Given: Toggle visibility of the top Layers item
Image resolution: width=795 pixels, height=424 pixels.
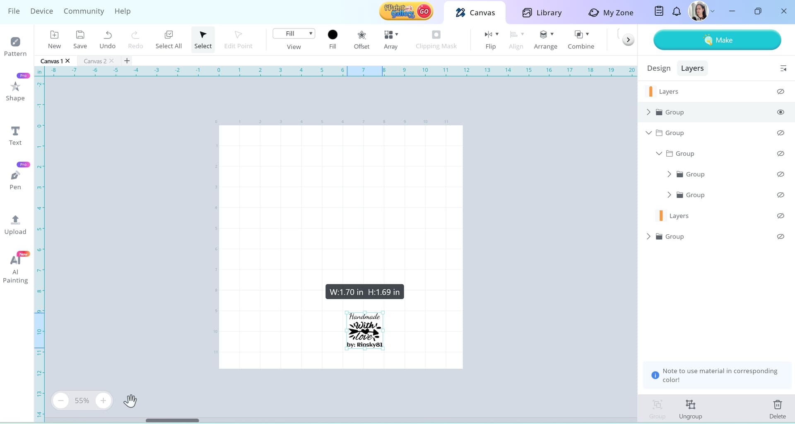Looking at the screenshot, I should click(780, 91).
